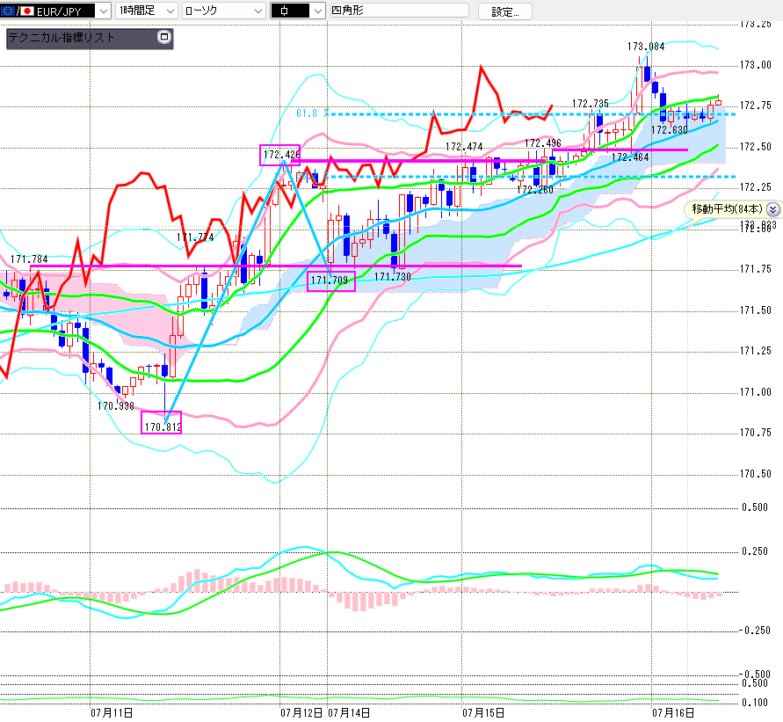Click the 07月15日 date axis label
This screenshot has width=783, height=722.
coord(482,712)
